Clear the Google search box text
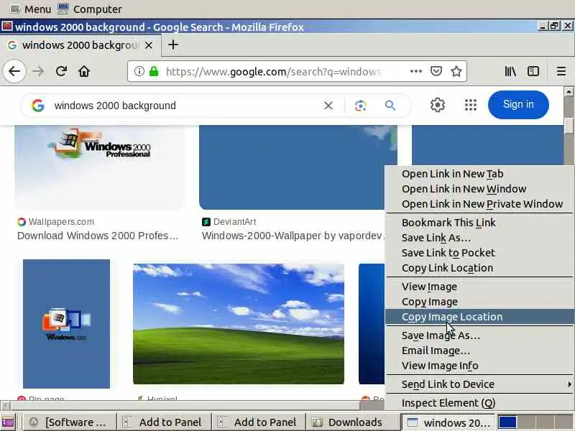Image resolution: width=575 pixels, height=431 pixels. pos(328,106)
